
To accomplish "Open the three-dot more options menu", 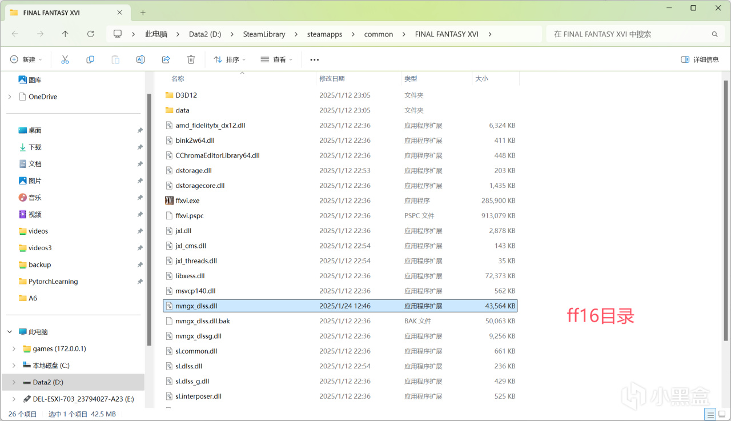I will point(315,59).
